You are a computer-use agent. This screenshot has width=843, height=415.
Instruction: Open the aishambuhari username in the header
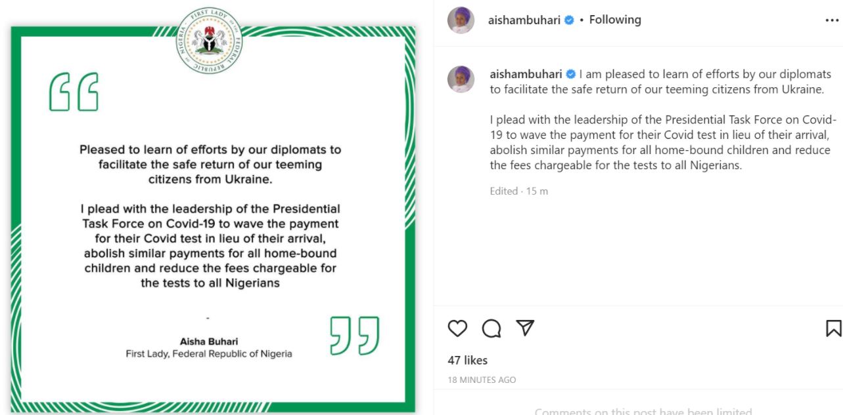click(x=524, y=20)
